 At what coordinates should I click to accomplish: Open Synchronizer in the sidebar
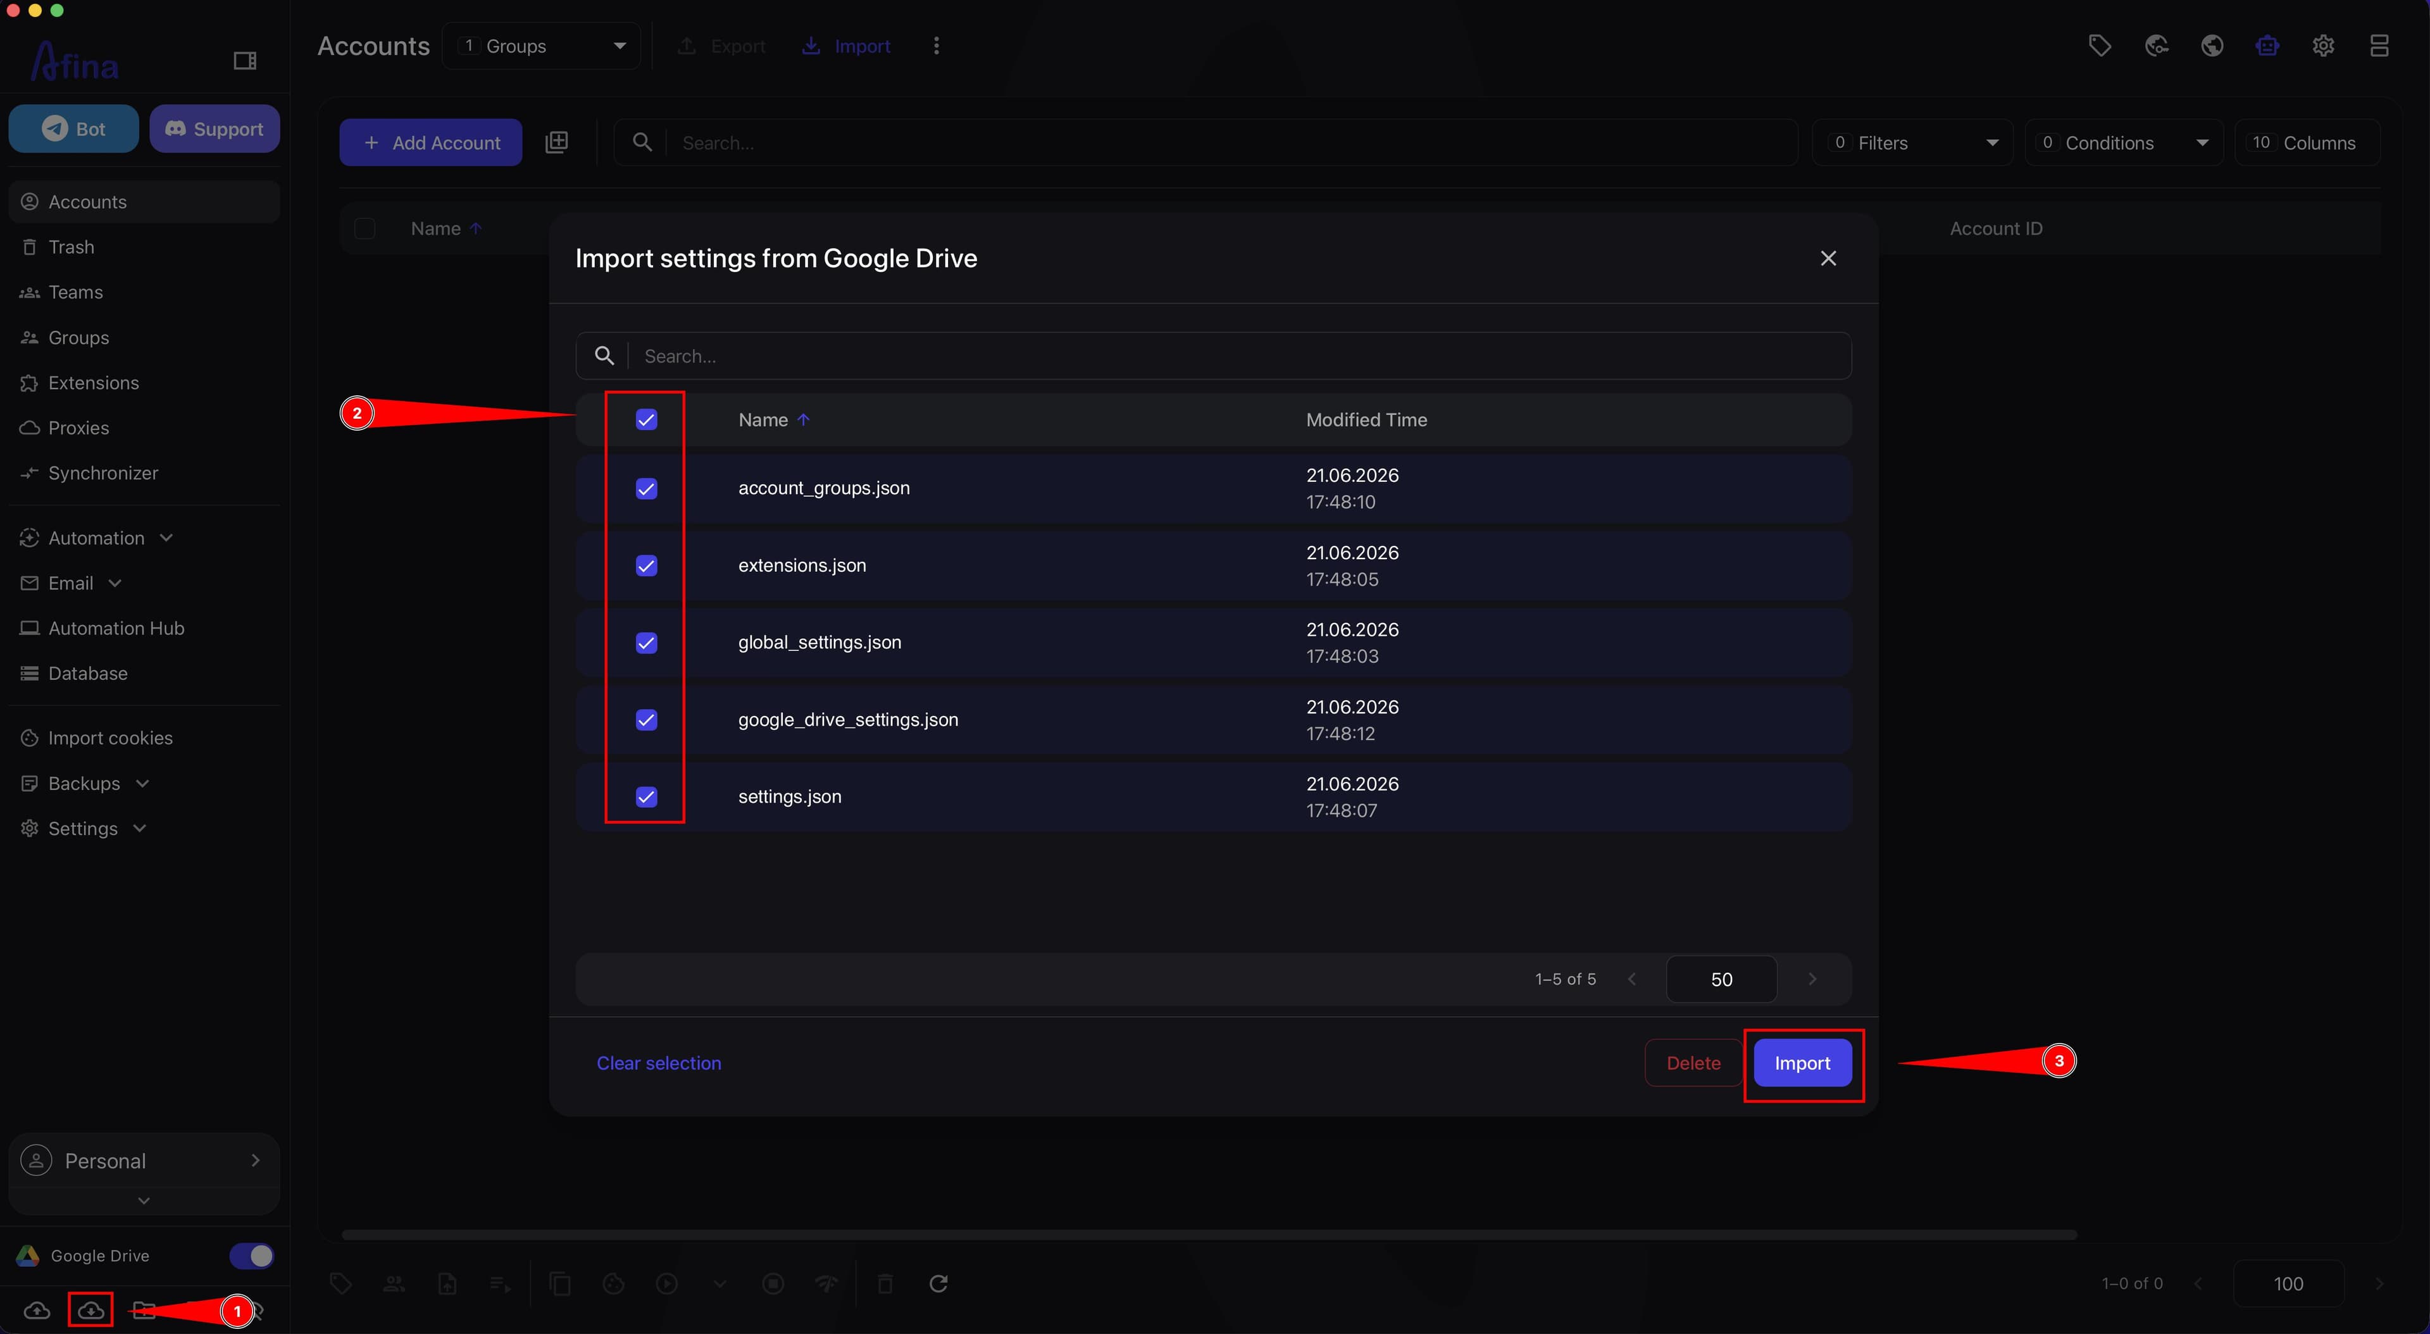tap(144, 473)
